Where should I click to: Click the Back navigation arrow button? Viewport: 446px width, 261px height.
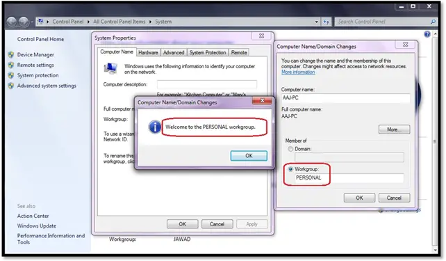tap(12, 22)
